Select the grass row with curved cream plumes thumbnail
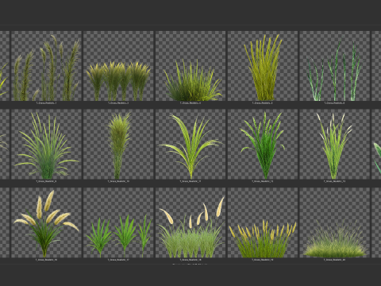 (190, 222)
